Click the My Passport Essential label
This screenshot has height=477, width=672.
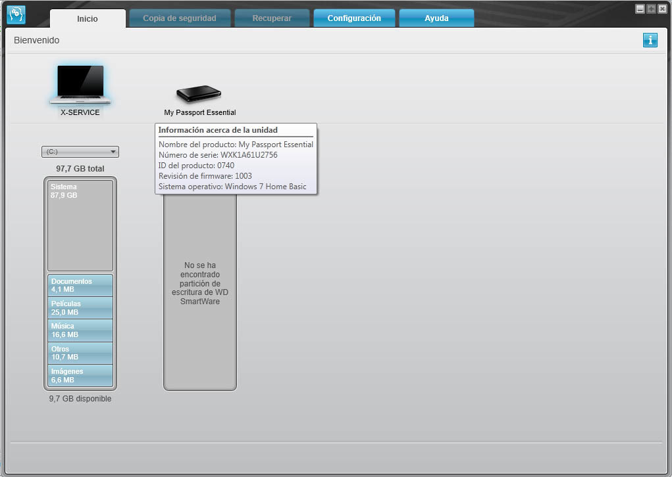tap(199, 112)
